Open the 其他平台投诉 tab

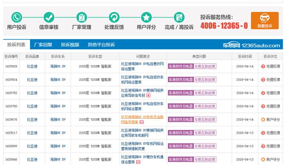pos(101,45)
